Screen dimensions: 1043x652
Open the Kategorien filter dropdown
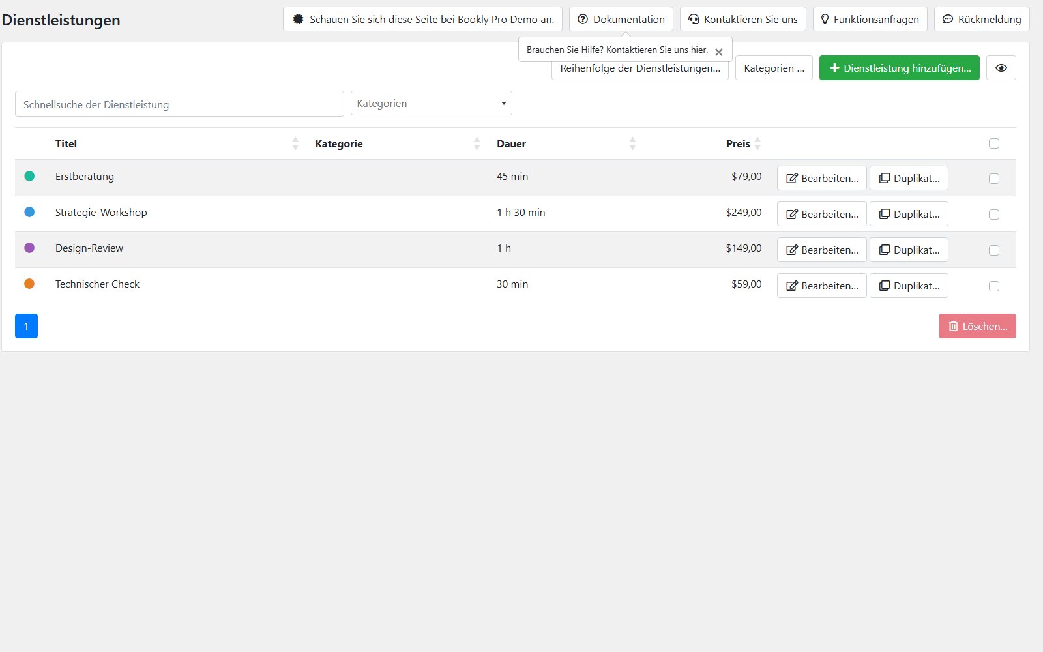pyautogui.click(x=432, y=103)
